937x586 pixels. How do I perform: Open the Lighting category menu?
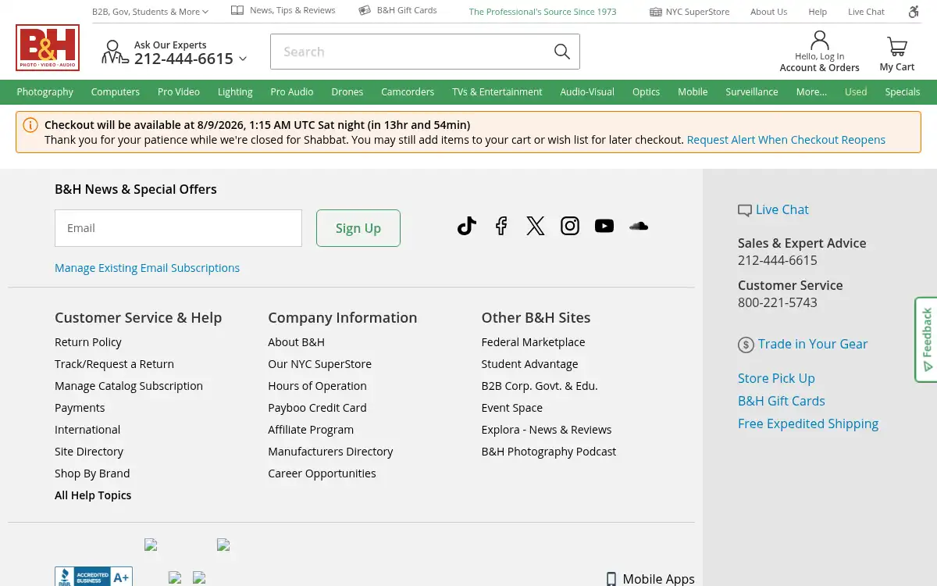tap(235, 91)
